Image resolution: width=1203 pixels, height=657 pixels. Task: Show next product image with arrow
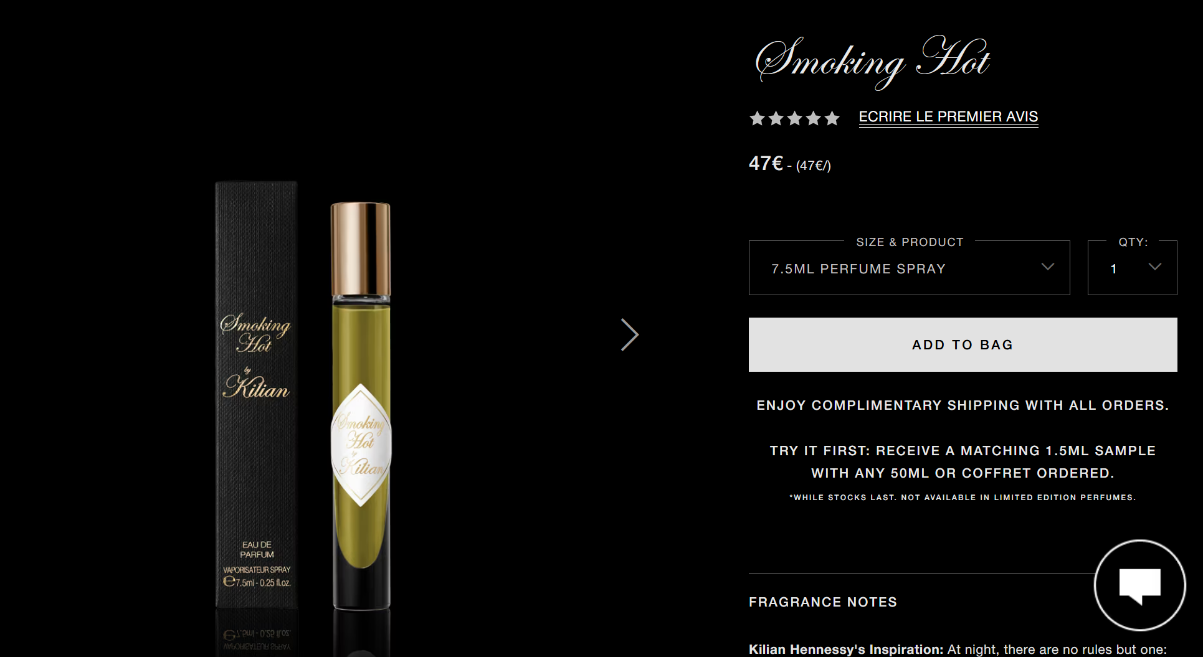630,335
